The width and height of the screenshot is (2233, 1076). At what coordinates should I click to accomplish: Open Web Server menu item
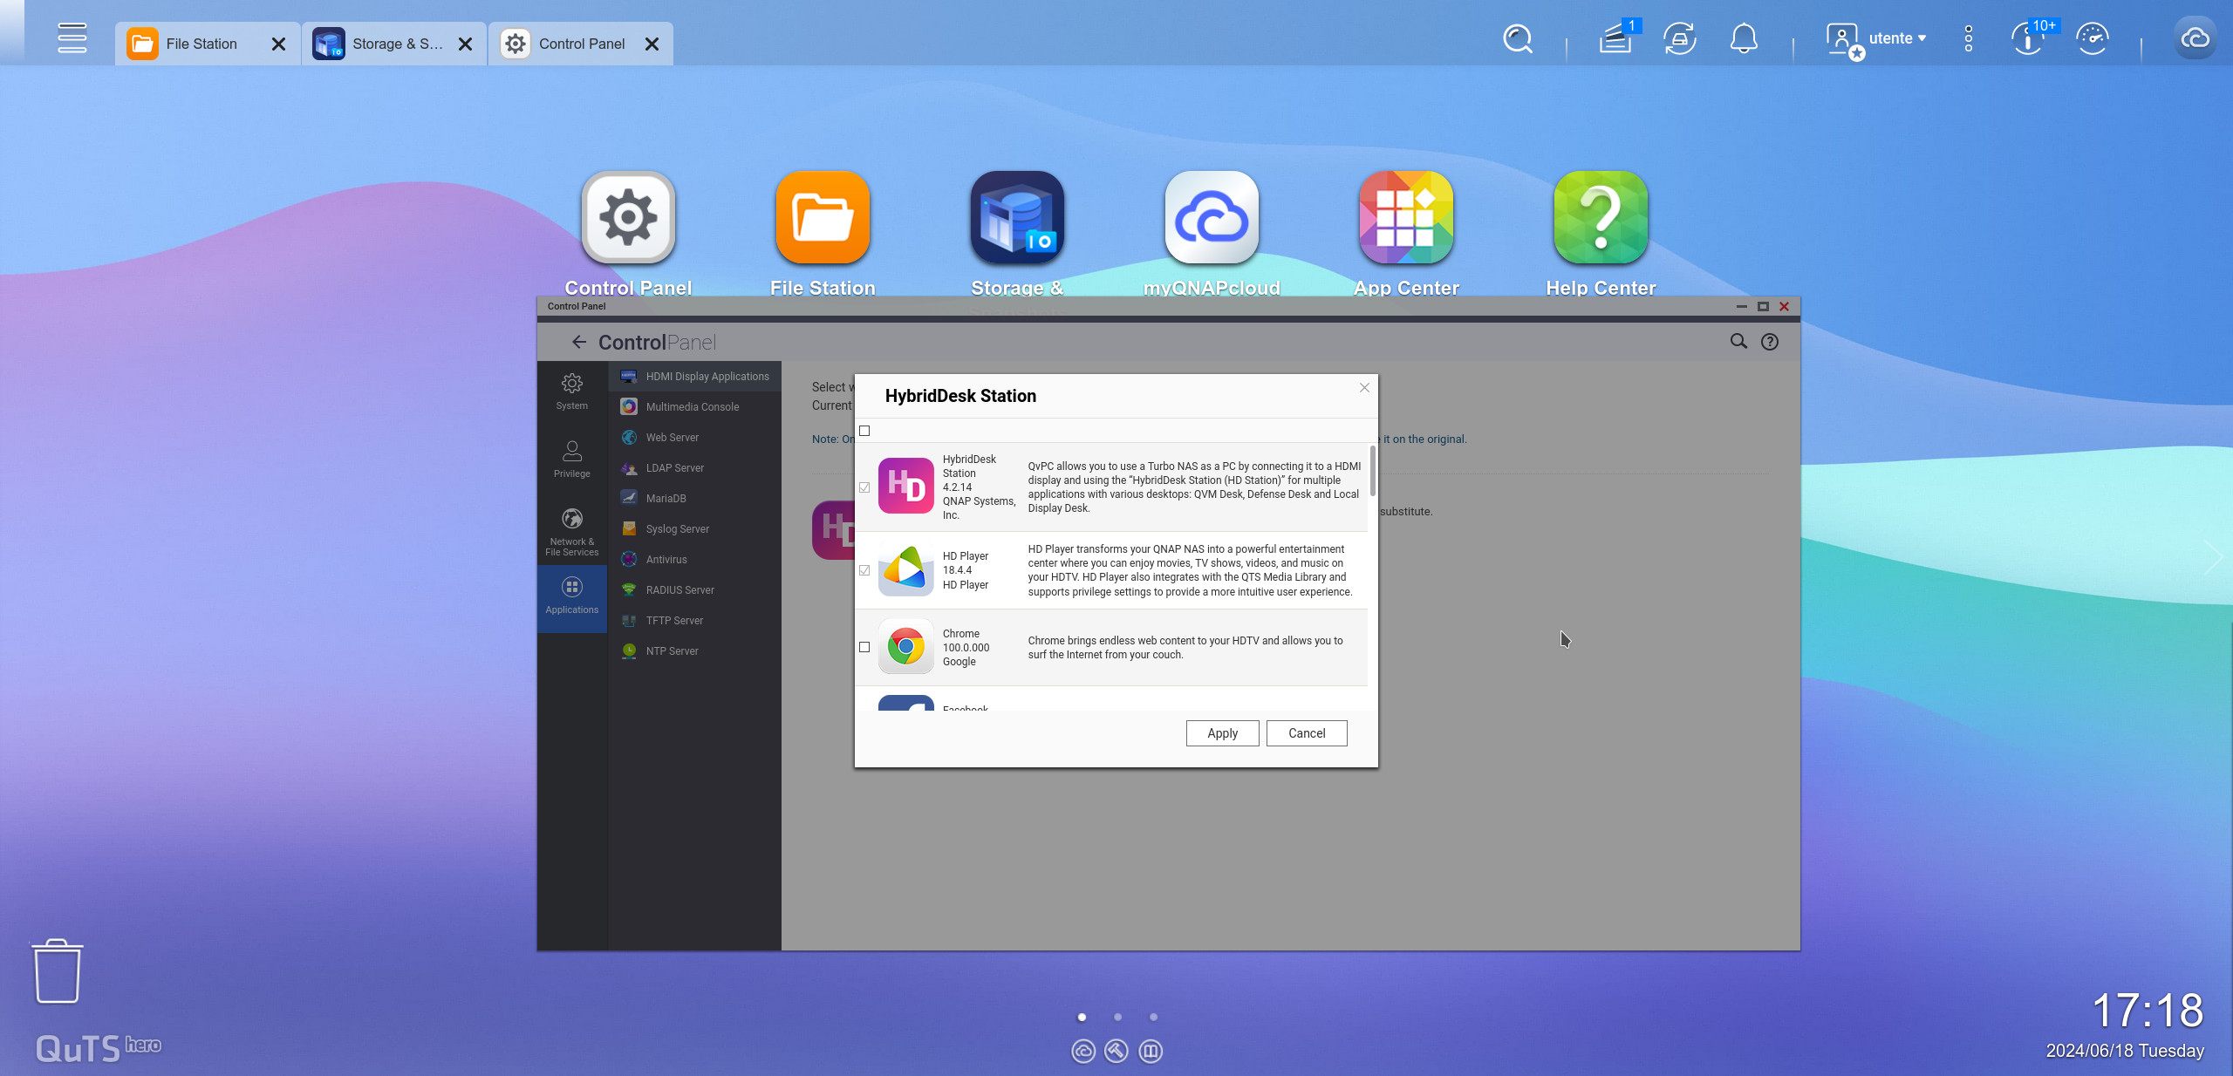(x=694, y=438)
